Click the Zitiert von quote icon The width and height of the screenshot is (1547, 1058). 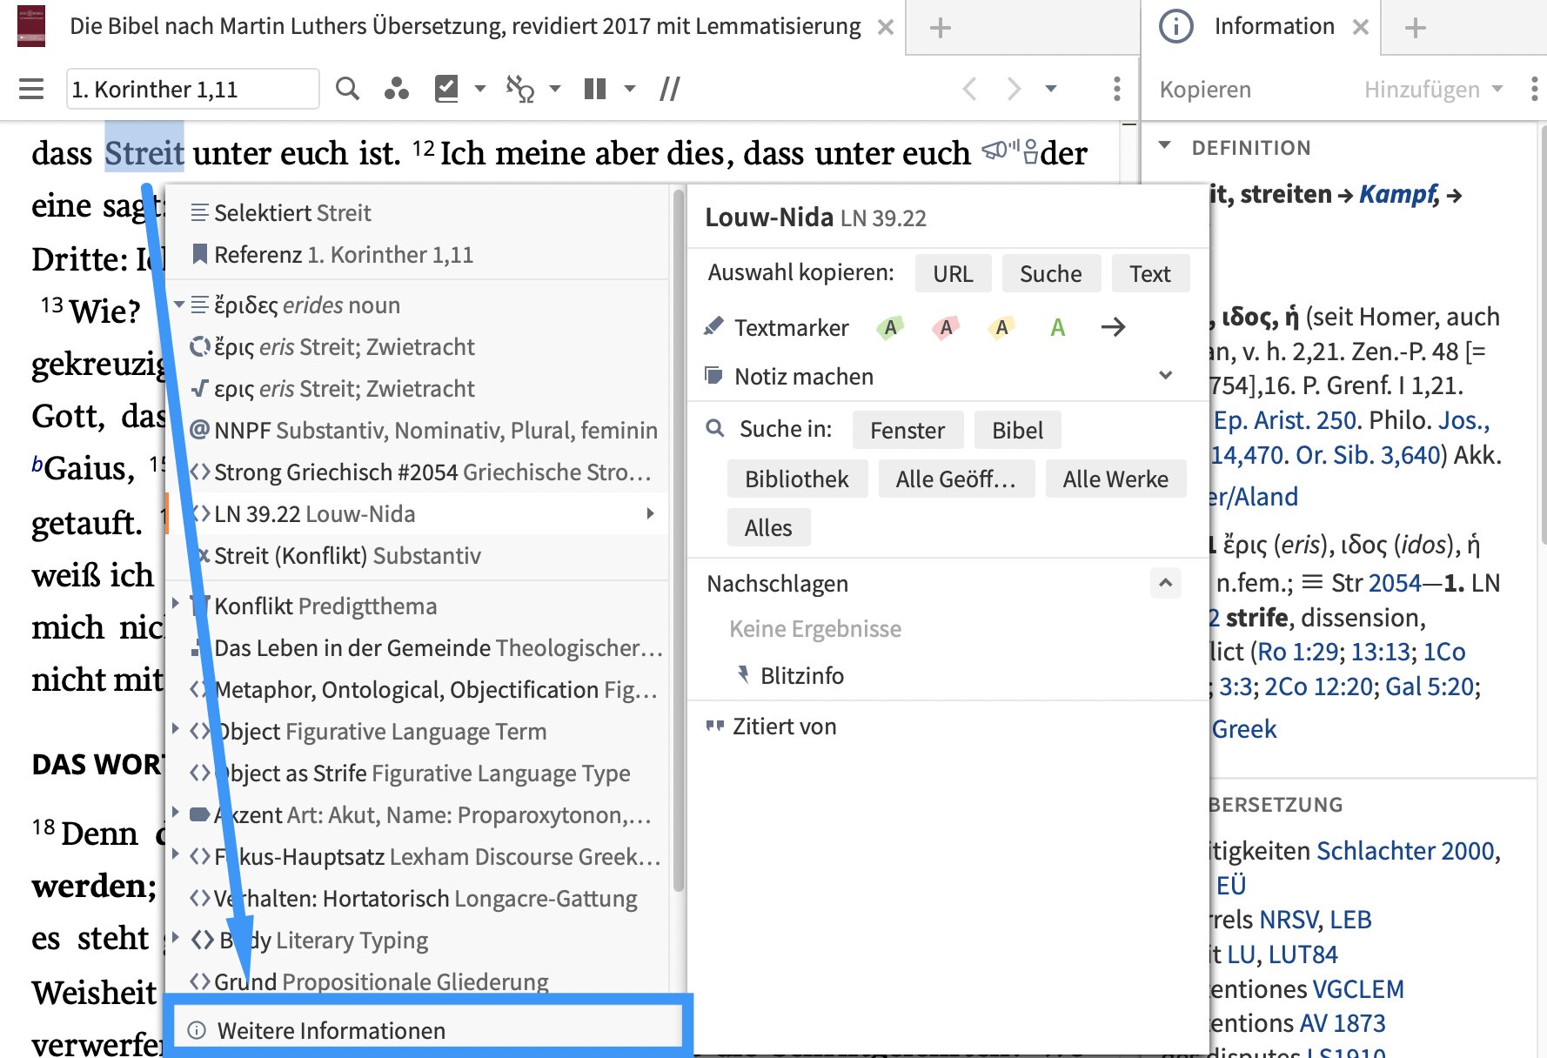click(714, 726)
